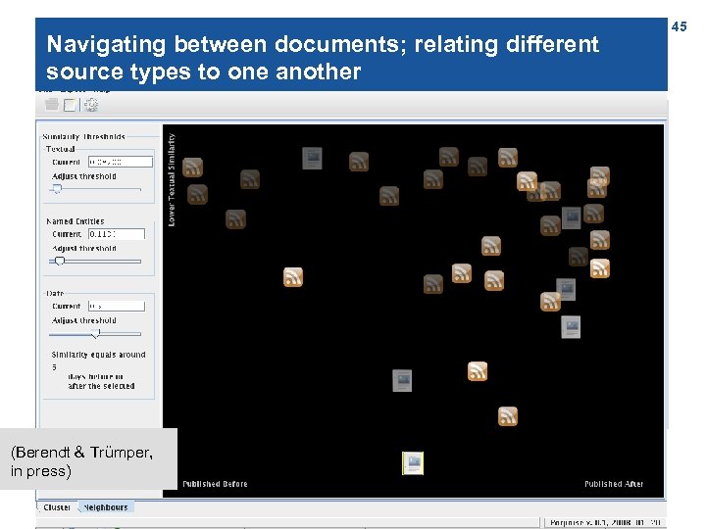Image resolution: width=706 pixels, height=529 pixels.
Task: Click the '(Berendt & Trümper, in press)' citation
Action: pos(82,461)
